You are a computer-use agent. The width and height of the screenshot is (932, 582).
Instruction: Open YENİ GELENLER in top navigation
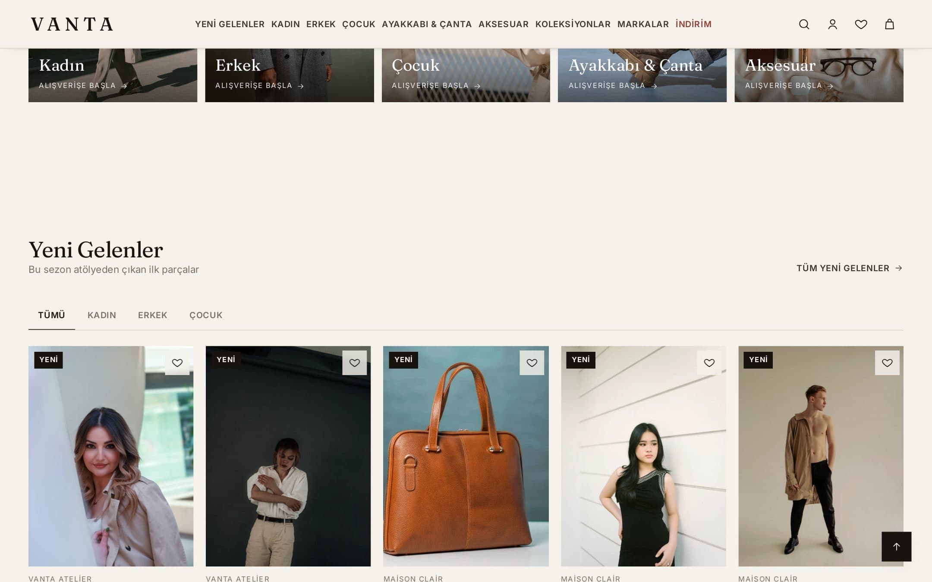coord(230,24)
